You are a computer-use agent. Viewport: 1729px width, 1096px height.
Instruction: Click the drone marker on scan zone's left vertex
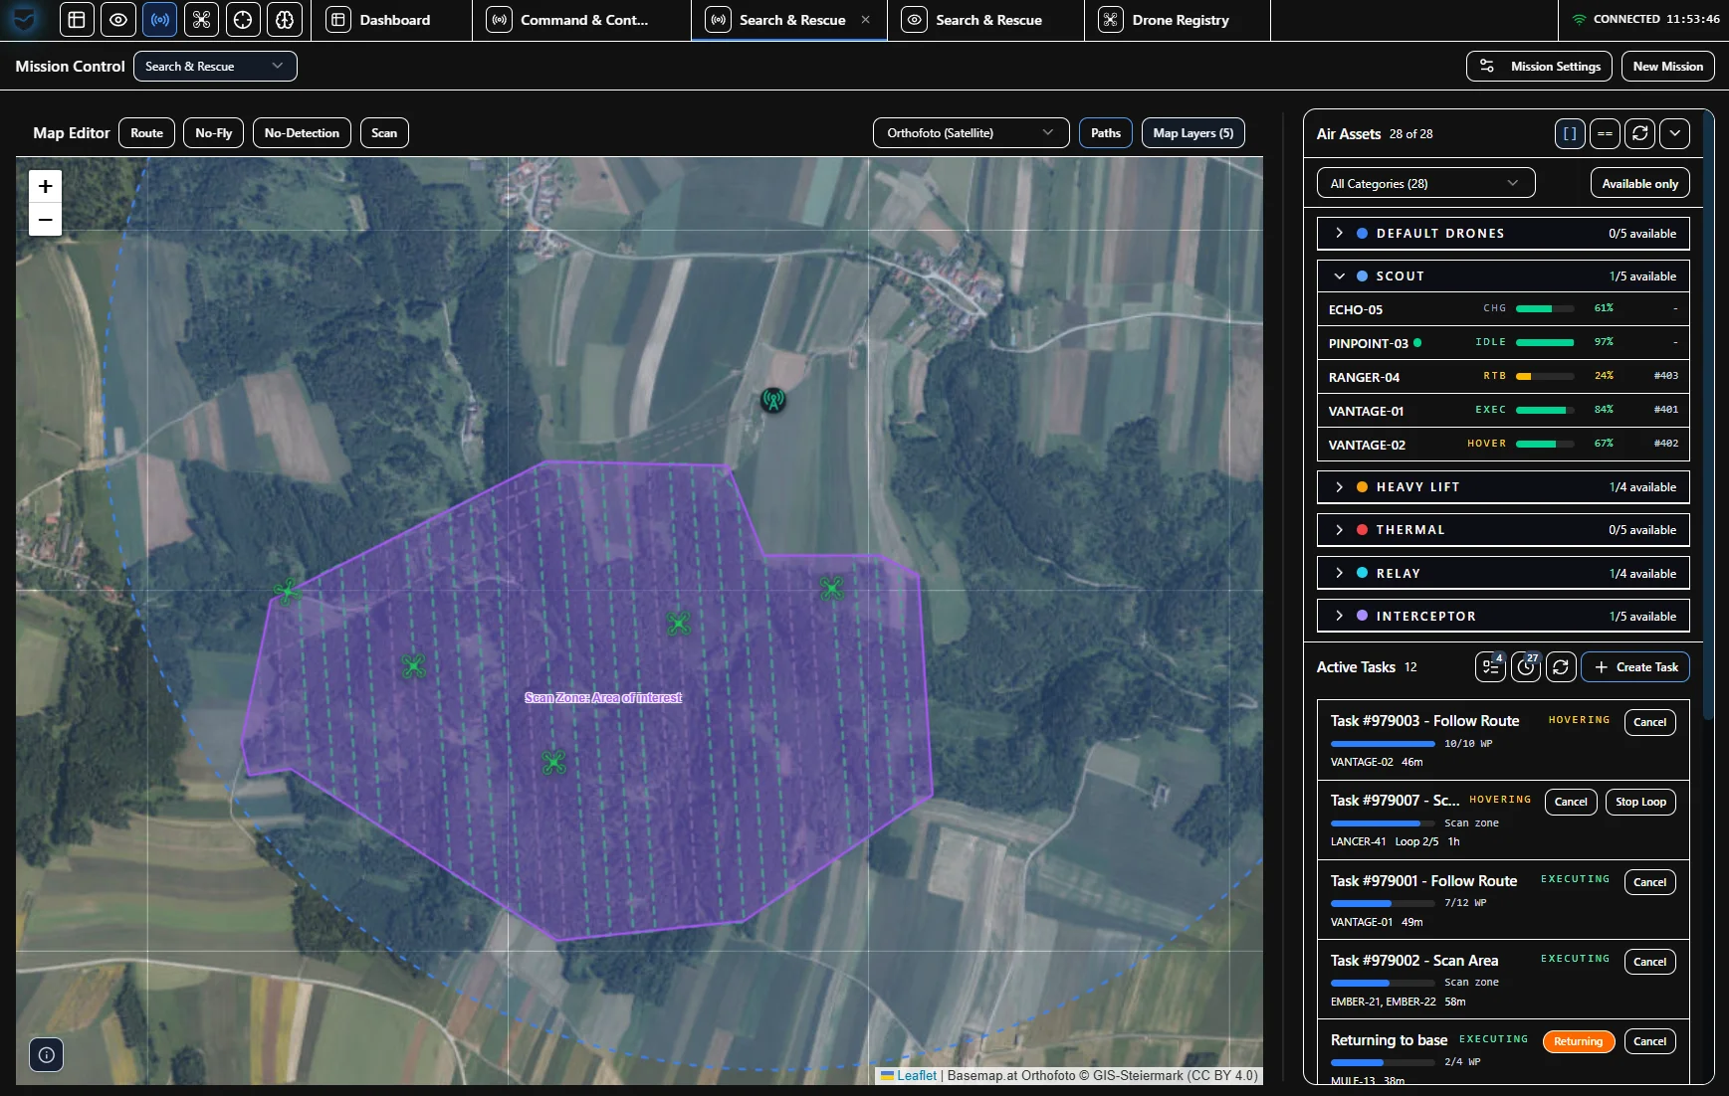288,592
